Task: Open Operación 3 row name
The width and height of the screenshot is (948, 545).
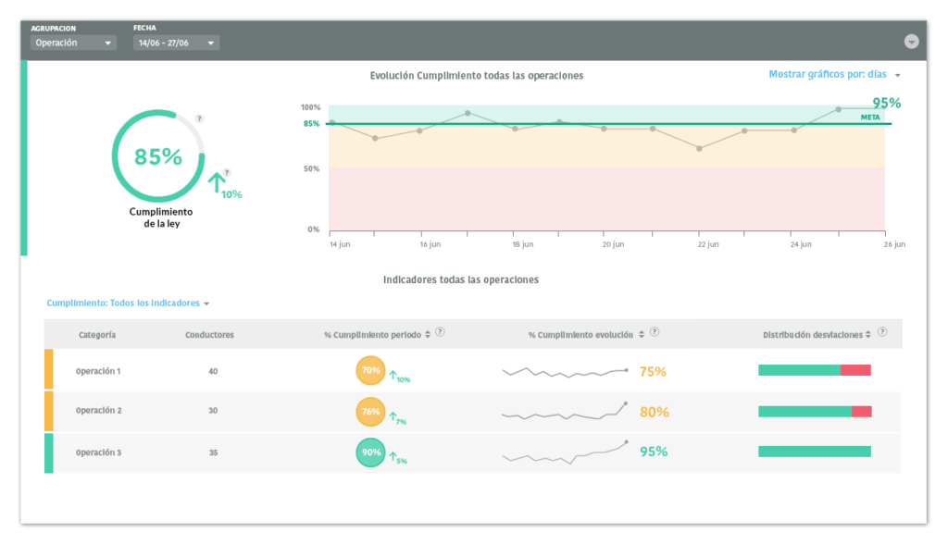Action: coord(98,452)
